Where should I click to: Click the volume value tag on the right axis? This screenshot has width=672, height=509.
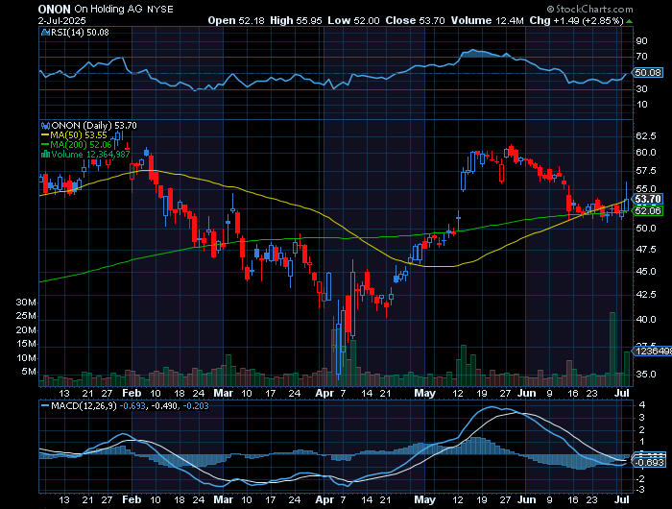coord(652,351)
